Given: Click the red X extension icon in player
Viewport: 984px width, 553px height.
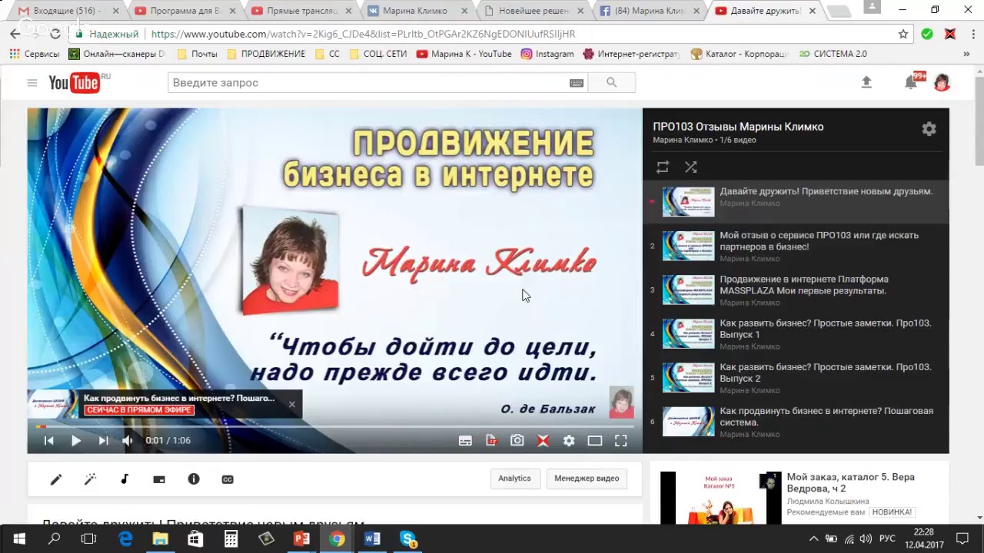Looking at the screenshot, I should 543,440.
